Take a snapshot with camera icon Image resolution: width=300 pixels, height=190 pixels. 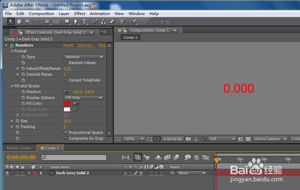tap(188, 139)
